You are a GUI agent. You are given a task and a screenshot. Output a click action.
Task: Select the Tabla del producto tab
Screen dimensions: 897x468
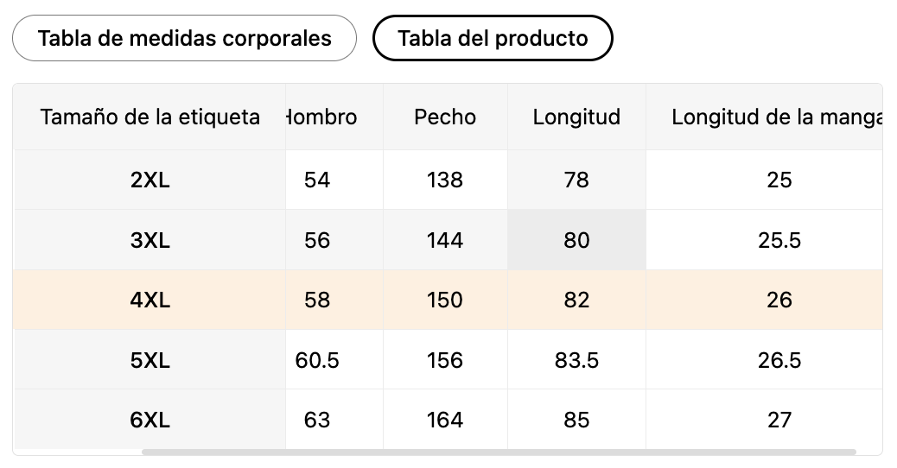tap(493, 38)
